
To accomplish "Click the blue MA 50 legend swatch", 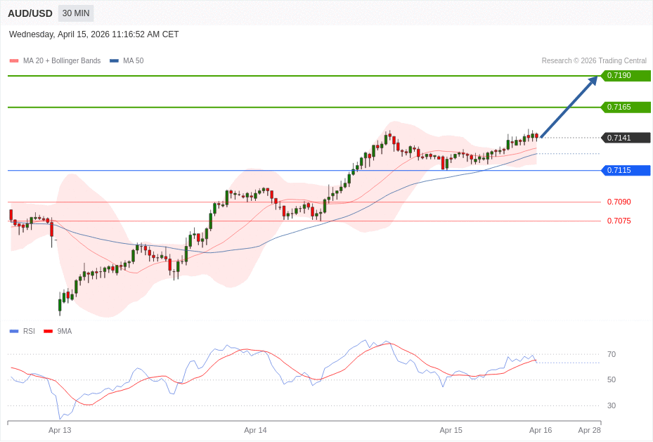I will tap(114, 61).
